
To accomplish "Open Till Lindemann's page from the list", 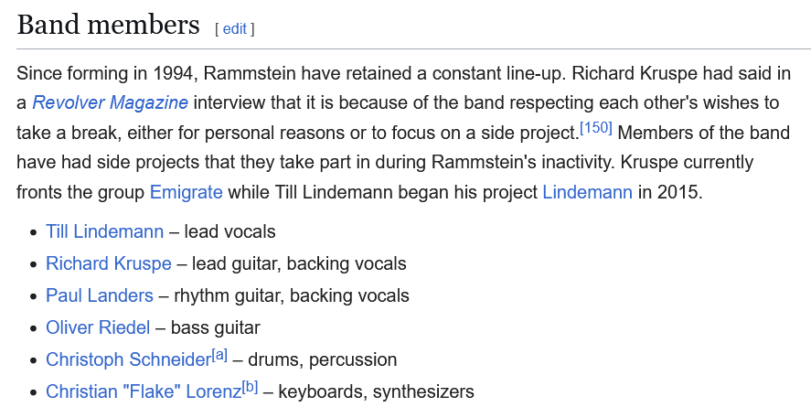I will coord(104,231).
